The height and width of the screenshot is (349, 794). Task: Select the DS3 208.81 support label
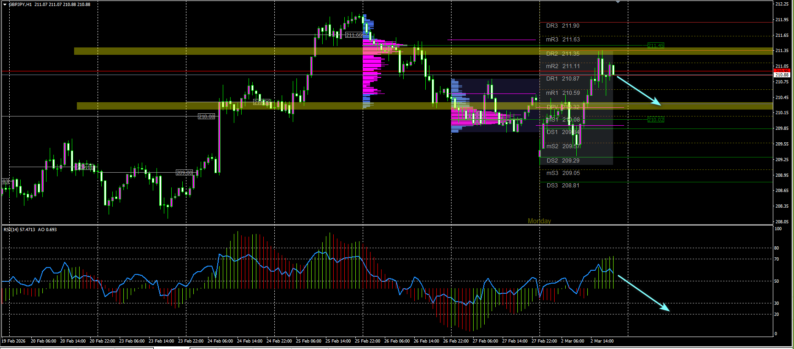click(563, 186)
